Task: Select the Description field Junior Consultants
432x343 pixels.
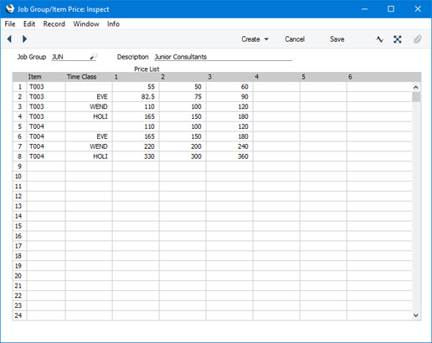Action: coord(223,57)
